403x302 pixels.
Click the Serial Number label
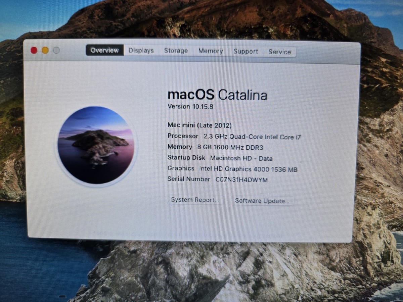click(x=189, y=179)
